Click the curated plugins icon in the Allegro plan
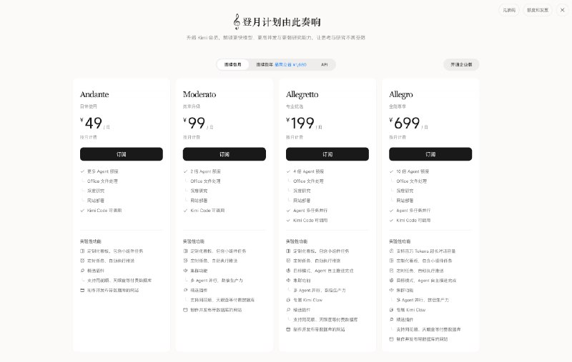Screen dimensions: 572x362 coord(391,319)
